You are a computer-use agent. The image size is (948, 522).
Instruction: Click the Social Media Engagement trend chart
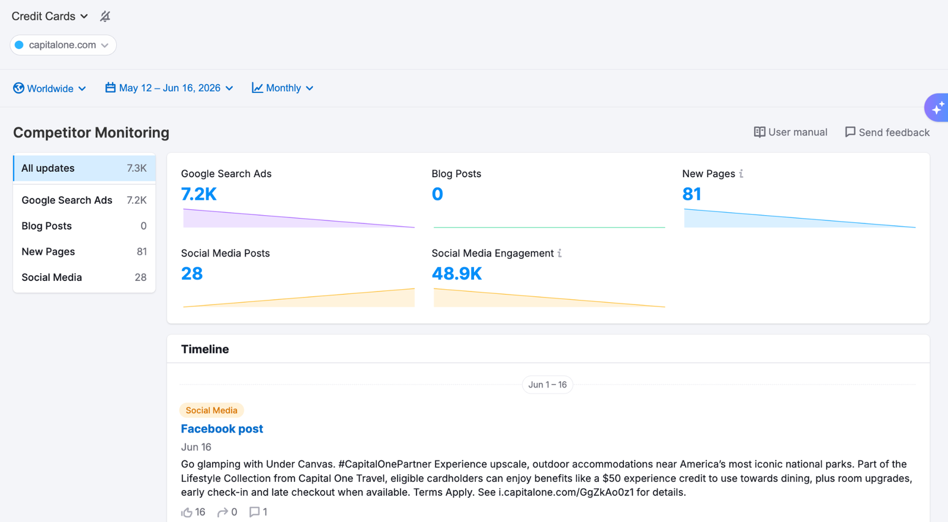tap(549, 297)
